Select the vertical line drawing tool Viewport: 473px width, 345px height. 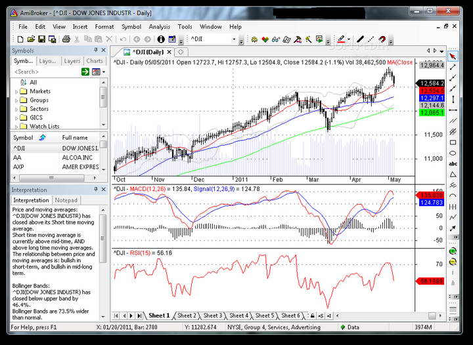click(x=453, y=99)
